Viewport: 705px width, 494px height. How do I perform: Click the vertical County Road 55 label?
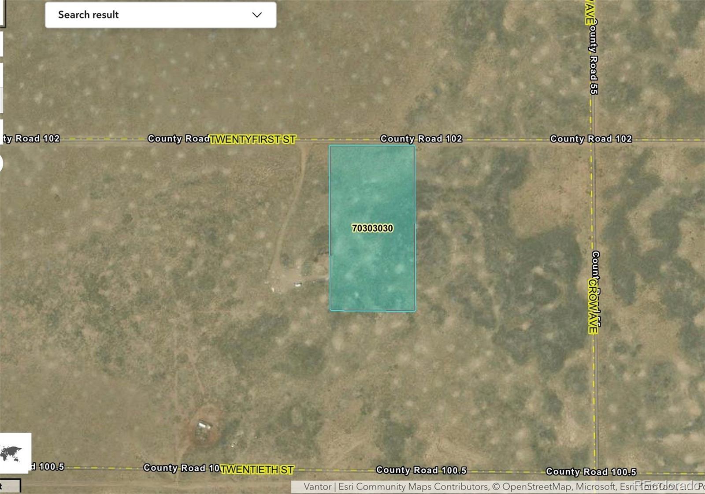(x=594, y=57)
